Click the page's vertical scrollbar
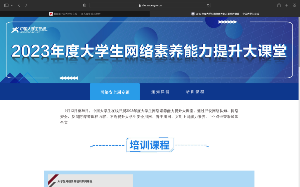Screen dimensions: 300x187 pyautogui.click(x=299, y=58)
